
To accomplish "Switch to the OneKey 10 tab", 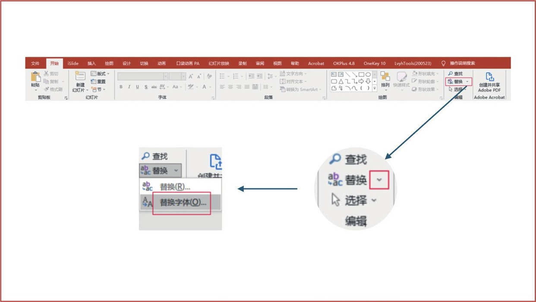I will tap(375, 63).
